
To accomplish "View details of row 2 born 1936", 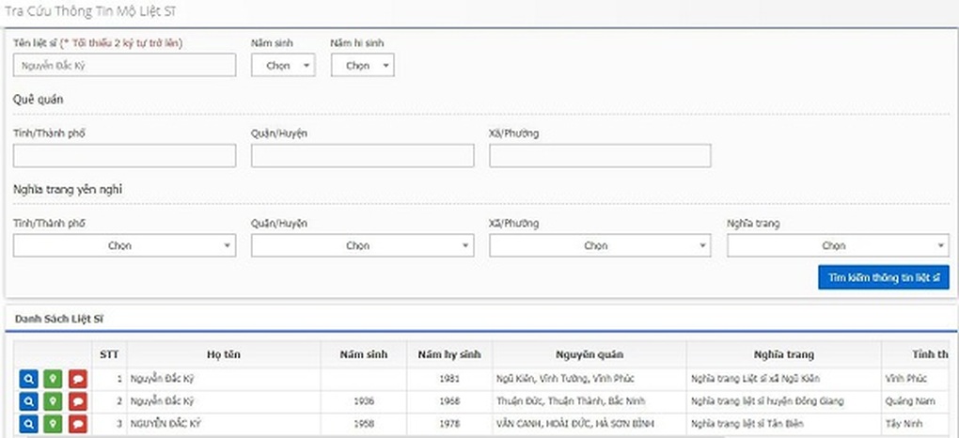I will [x=28, y=401].
